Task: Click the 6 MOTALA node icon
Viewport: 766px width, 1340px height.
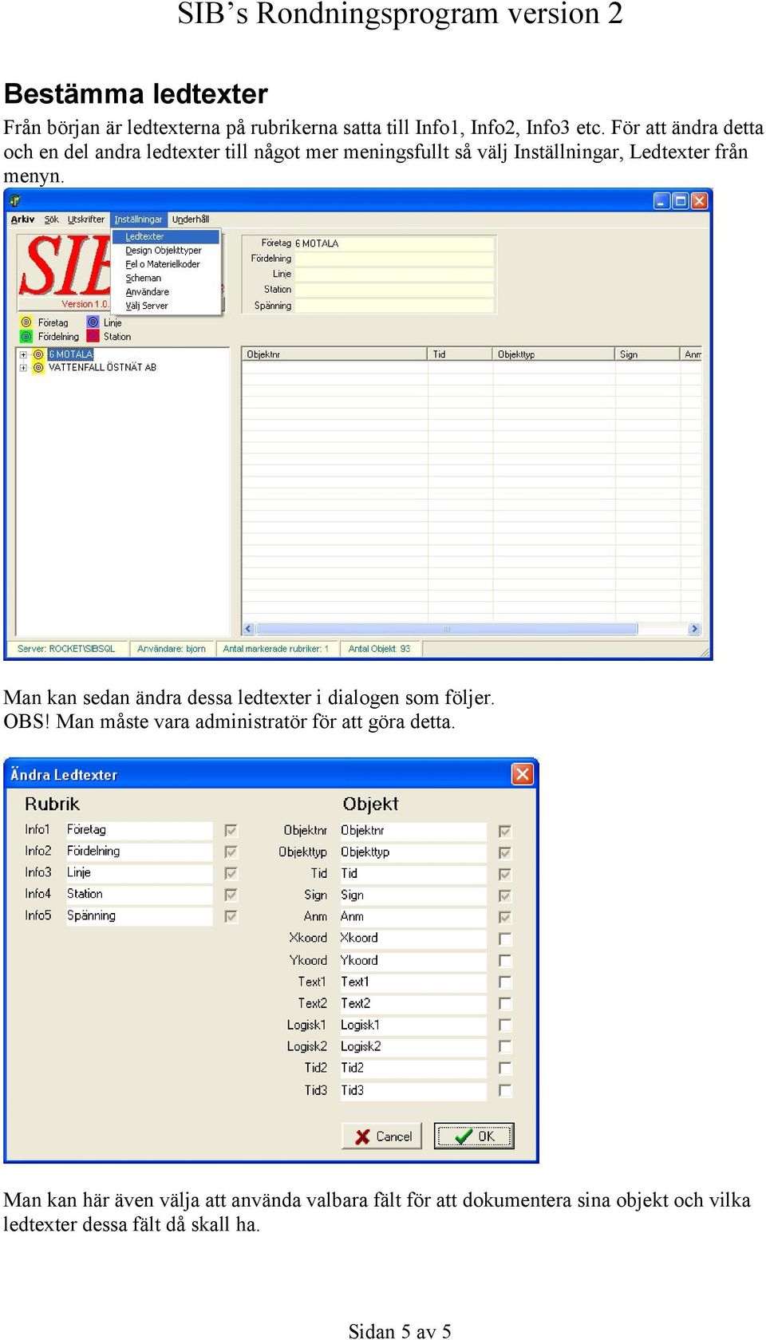Action: pos(38,354)
